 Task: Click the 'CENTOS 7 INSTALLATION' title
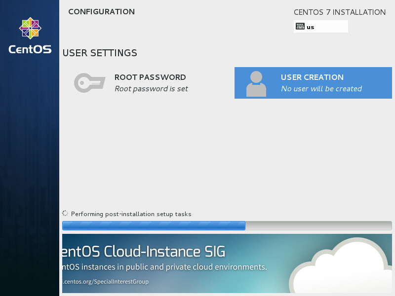340,12
